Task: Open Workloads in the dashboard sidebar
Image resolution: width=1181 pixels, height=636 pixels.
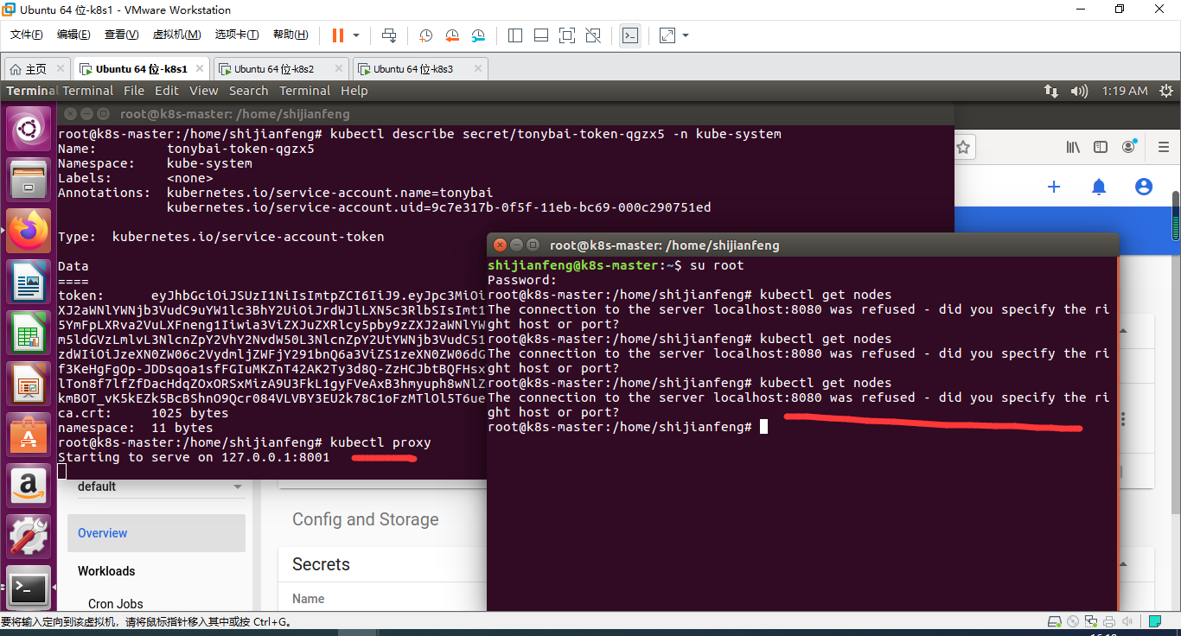Action: [x=106, y=571]
